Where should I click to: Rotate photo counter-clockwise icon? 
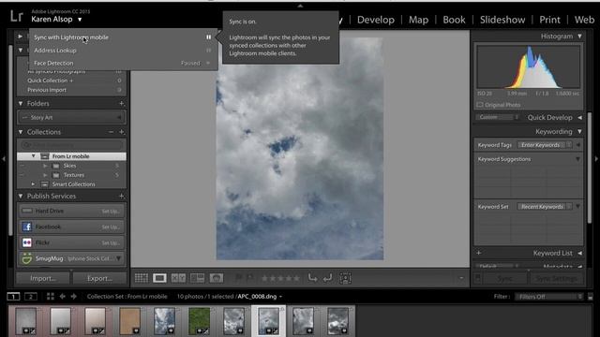(x=312, y=278)
